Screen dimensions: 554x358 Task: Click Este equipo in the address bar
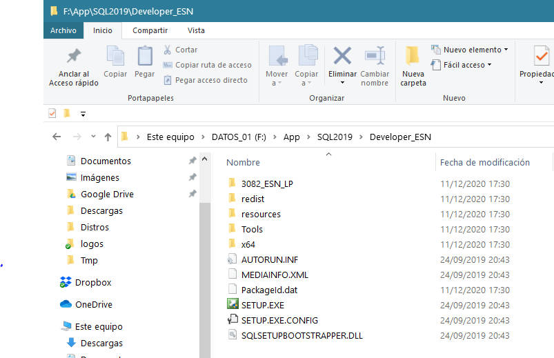[x=170, y=137]
